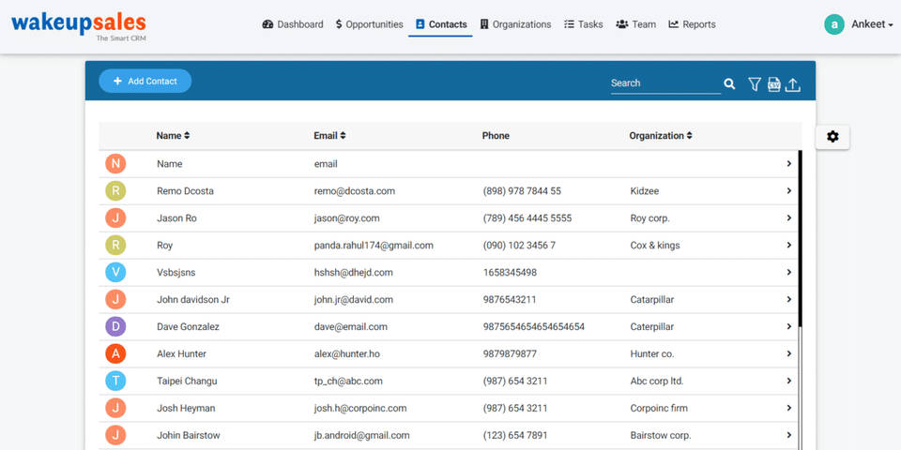Expand the Remo Dcosta row chevron

click(x=789, y=191)
